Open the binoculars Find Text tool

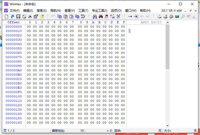(95, 16)
